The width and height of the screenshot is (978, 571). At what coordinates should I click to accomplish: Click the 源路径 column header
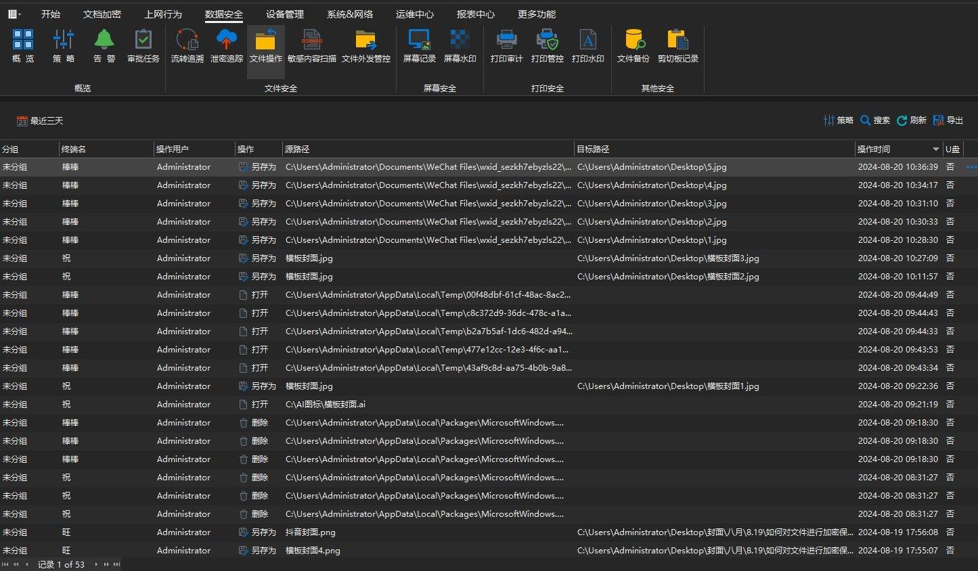pos(428,149)
